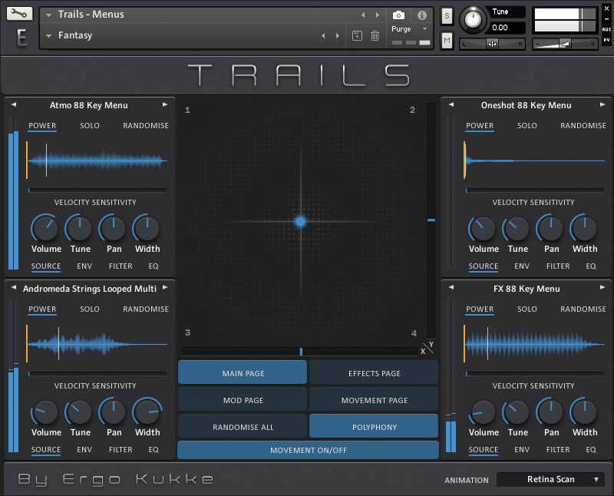Enable SOLO on the Oneshot 88 Key Menu

[x=527, y=125]
